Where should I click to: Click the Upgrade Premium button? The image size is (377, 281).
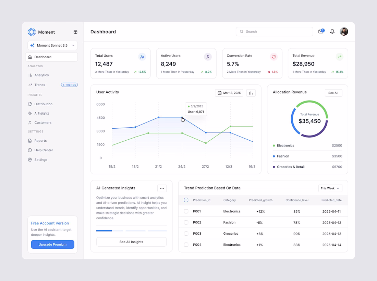click(x=53, y=244)
